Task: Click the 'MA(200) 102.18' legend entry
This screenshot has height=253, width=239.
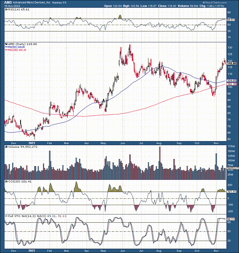Action: [17, 50]
